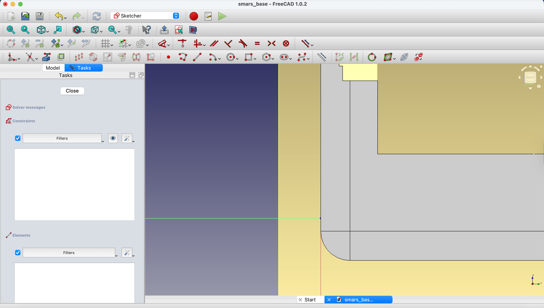
Task: Click the RIGHT face of navigation cube
Action: [530, 77]
